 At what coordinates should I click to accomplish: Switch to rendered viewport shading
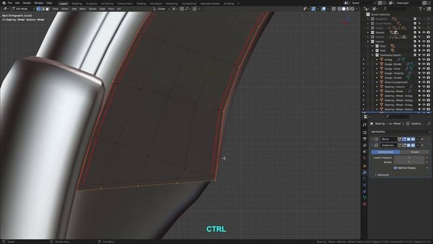click(352, 9)
